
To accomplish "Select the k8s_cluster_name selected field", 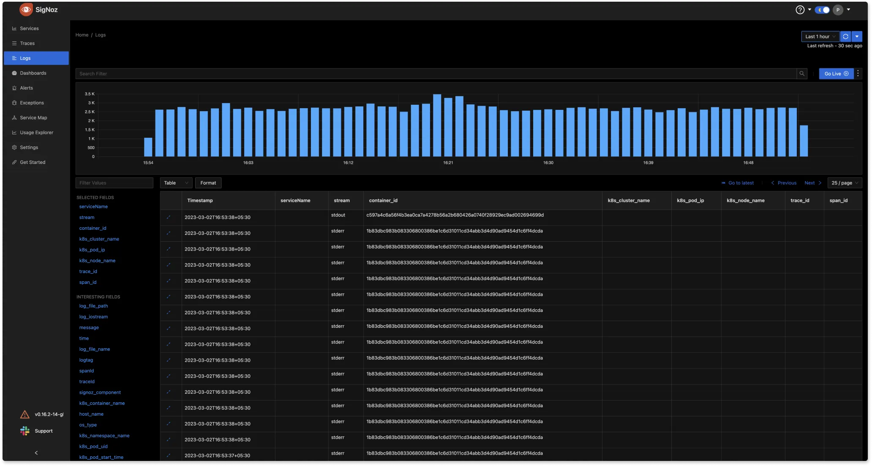I will point(99,239).
